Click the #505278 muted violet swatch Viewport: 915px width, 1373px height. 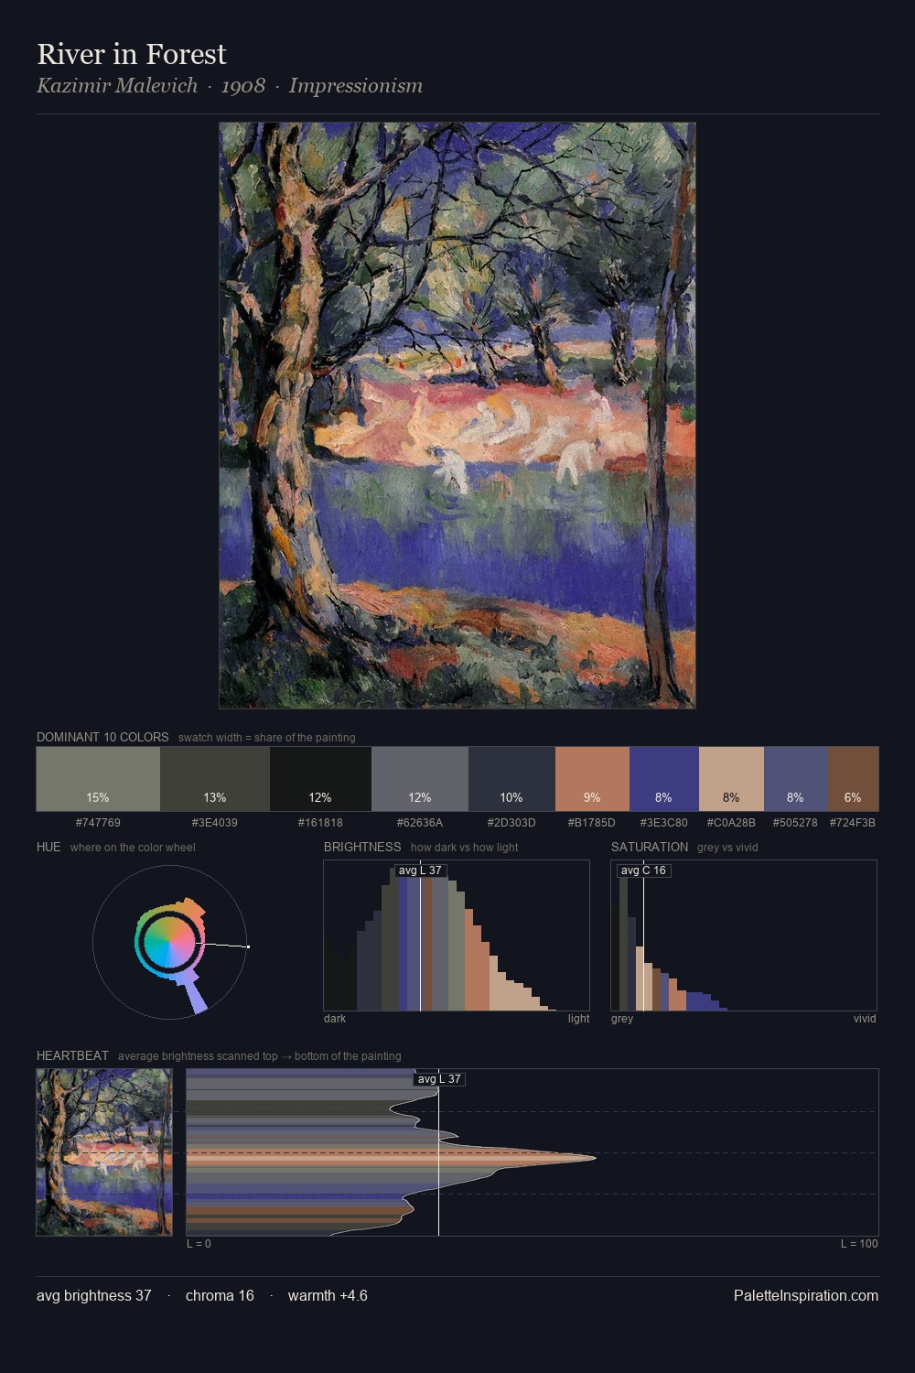796,779
